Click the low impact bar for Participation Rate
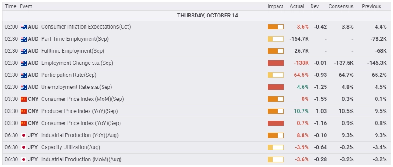The height and width of the screenshot is (167, 393). pos(275,75)
